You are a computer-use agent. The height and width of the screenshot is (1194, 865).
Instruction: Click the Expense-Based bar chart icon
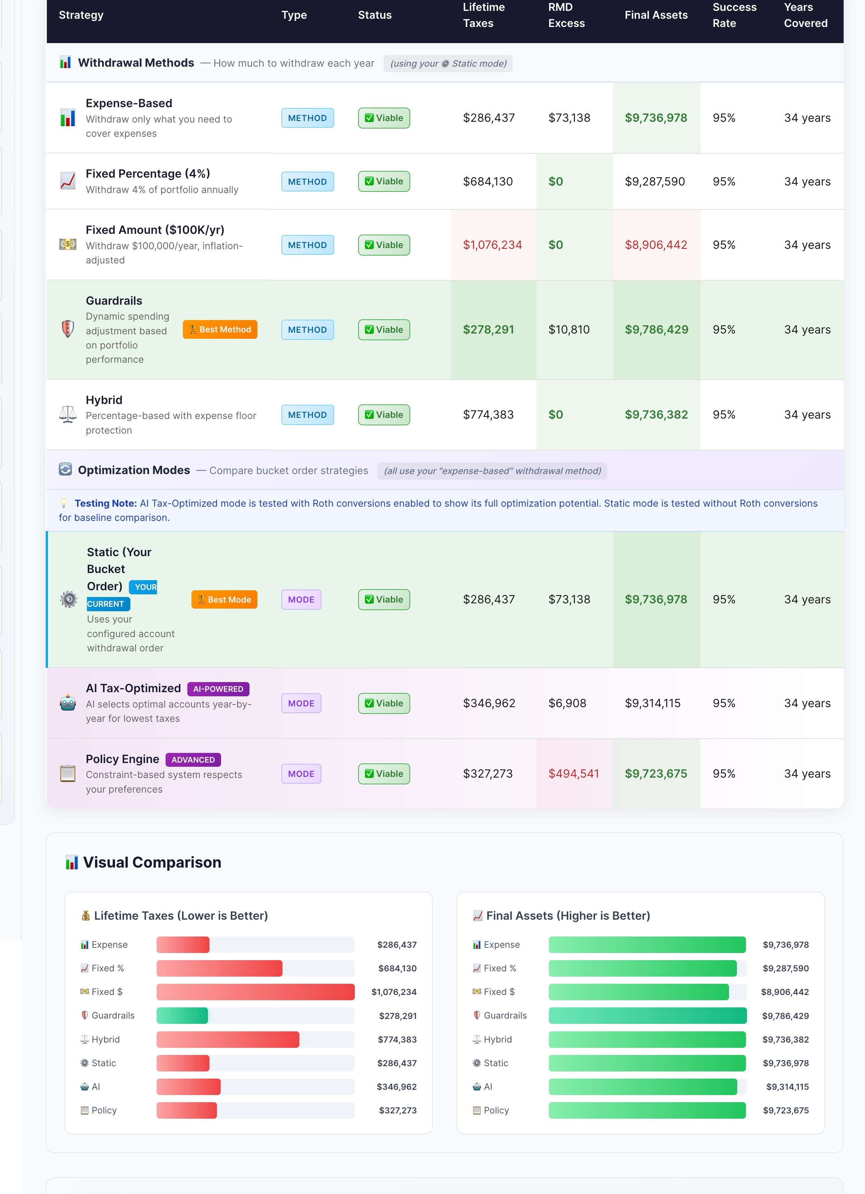click(x=67, y=118)
